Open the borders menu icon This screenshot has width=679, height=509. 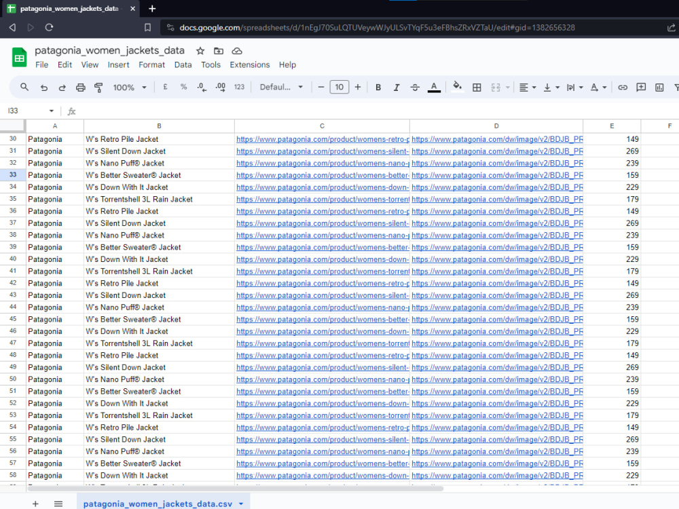coord(477,88)
